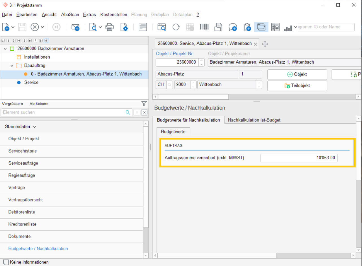The width and height of the screenshot is (362, 266).
Task: Open Servicehistorie in the Stammdaten list
Action: 72,151
